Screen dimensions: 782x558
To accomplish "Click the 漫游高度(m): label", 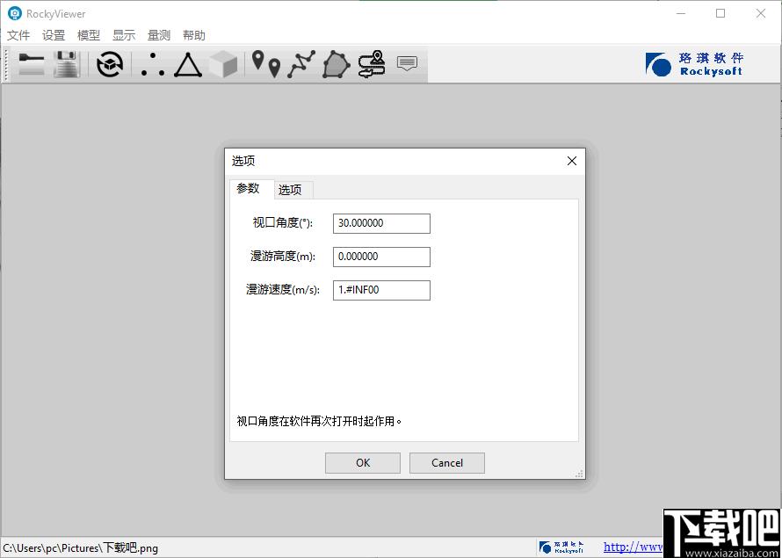I will click(x=283, y=257).
